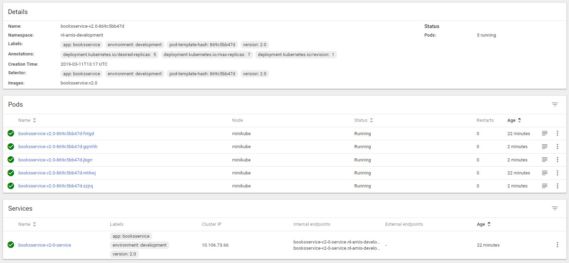
Task: Click green status icon for pod ending in zzjrq
Action: [x=11, y=186]
